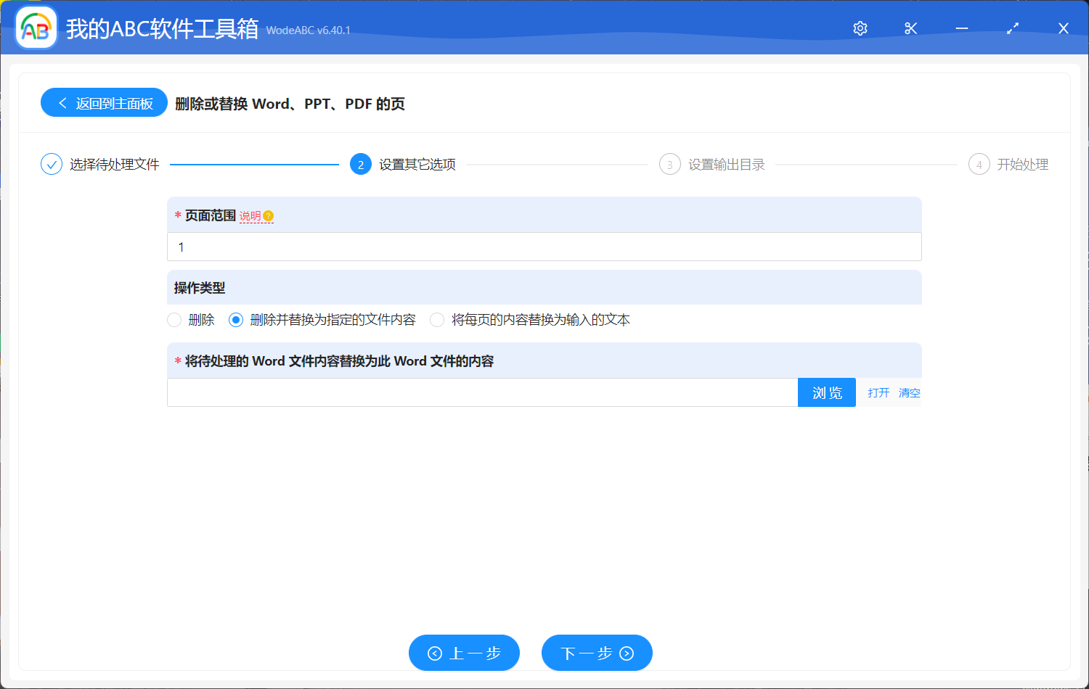The image size is (1089, 689).
Task: Click the 浏览 button to pick a file
Action: [x=826, y=392]
